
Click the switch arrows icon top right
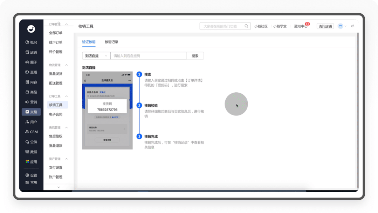tap(352, 26)
